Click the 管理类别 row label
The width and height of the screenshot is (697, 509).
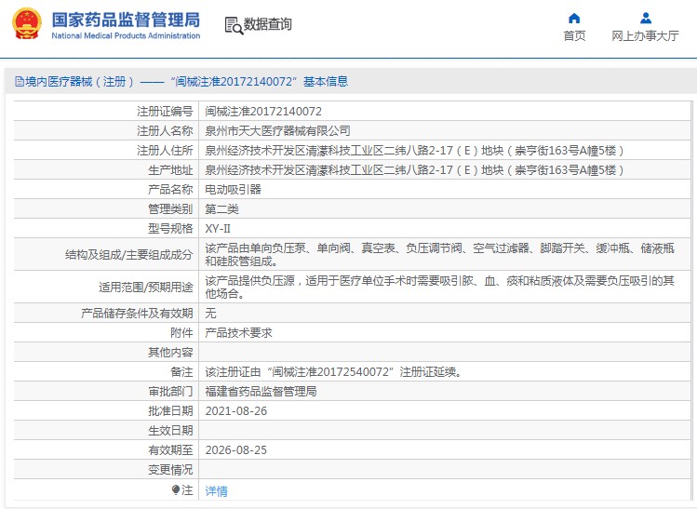170,209
